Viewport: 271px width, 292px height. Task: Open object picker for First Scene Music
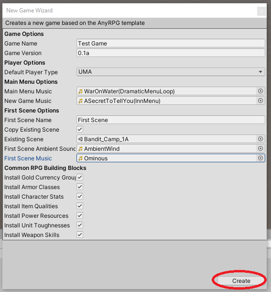coord(260,158)
